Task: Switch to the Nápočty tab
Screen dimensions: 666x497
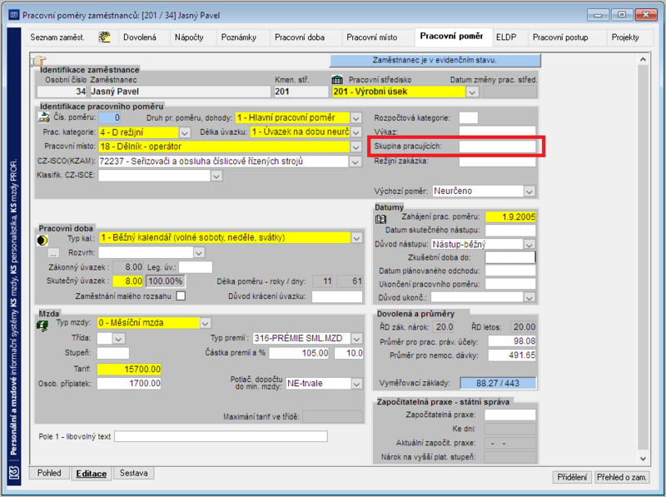Action: tap(189, 37)
